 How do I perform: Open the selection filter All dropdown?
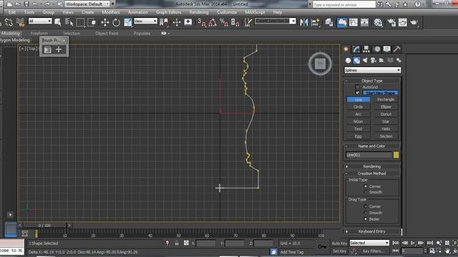click(x=40, y=21)
